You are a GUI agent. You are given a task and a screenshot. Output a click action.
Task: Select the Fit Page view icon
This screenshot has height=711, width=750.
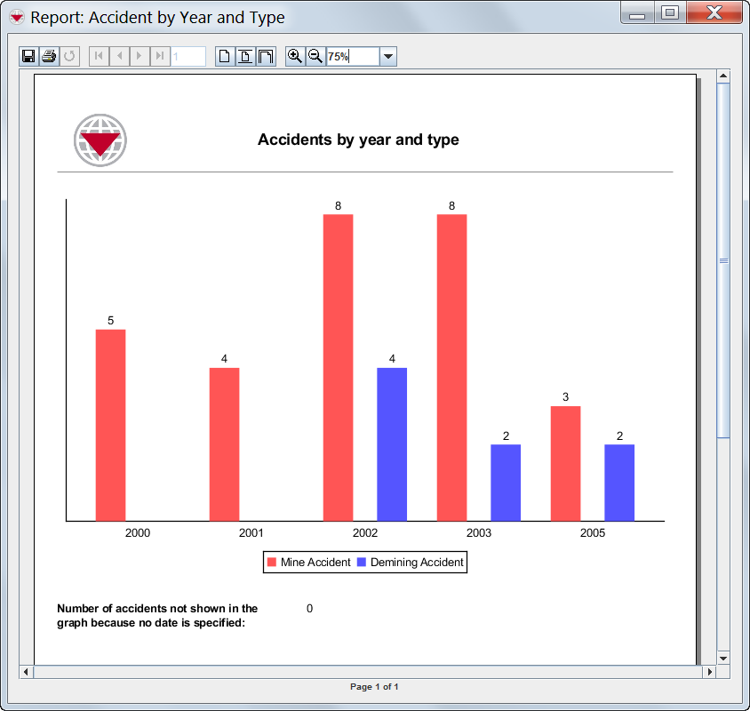click(x=245, y=57)
